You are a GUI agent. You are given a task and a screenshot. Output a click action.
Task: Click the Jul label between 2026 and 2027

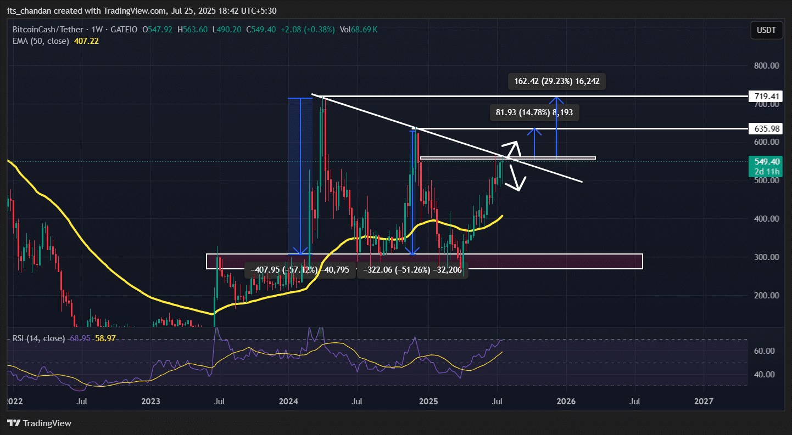pos(635,402)
